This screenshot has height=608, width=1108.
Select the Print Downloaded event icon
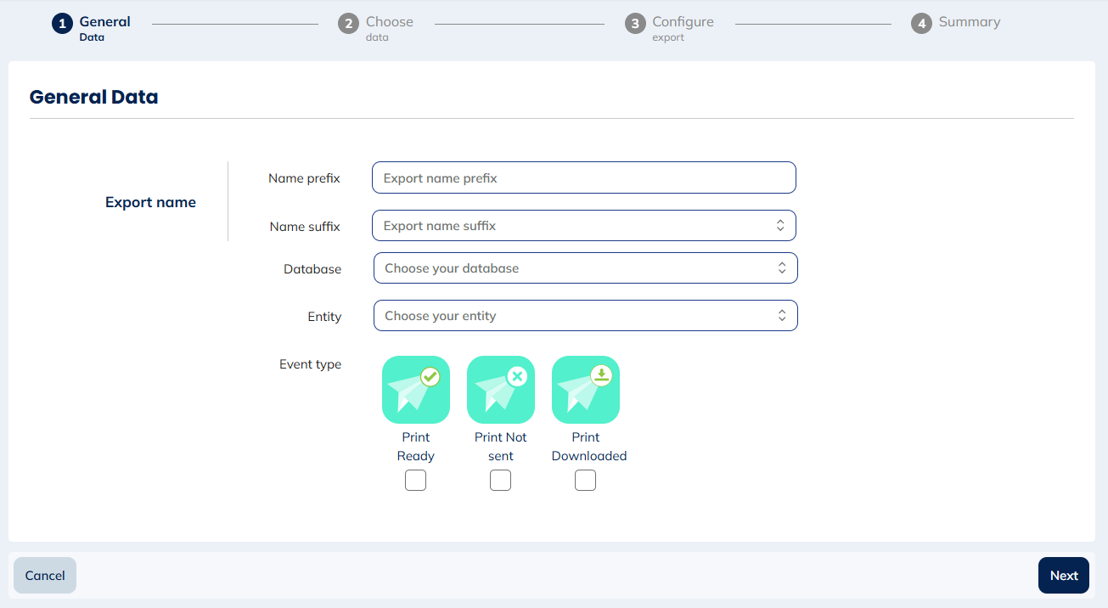pos(585,390)
